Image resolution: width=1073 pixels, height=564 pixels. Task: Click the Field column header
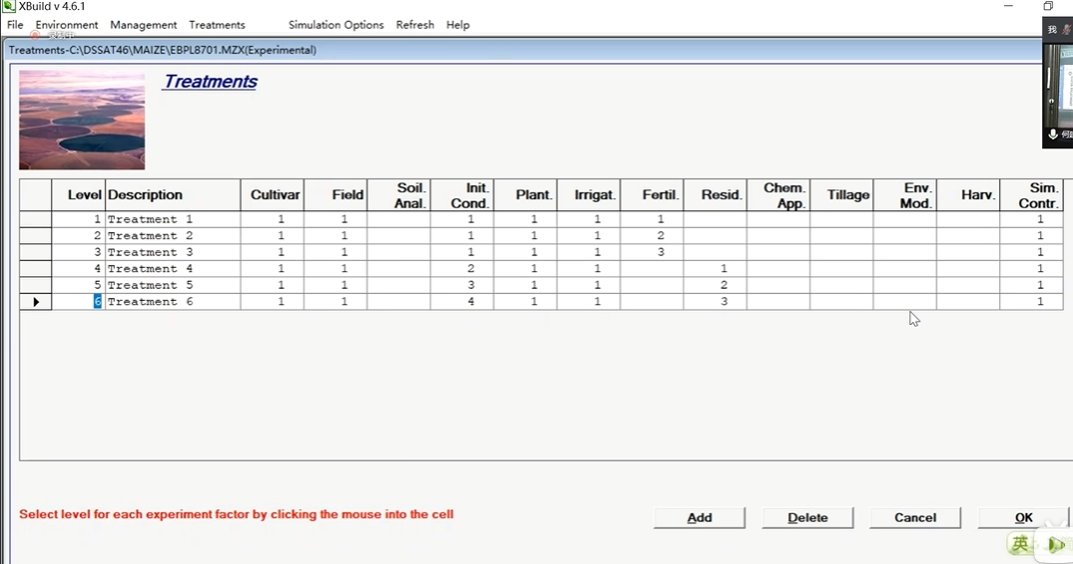point(335,194)
